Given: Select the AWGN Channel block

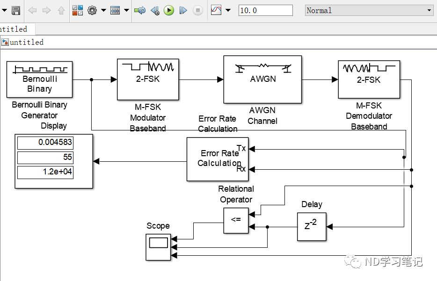Looking at the screenshot, I should click(262, 79).
